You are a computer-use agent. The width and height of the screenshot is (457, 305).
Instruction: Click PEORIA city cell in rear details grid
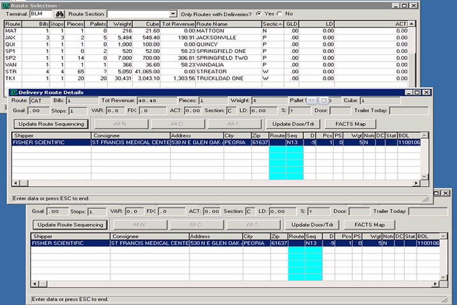[x=257, y=243]
